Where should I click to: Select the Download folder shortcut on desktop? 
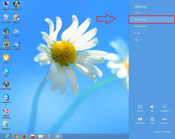[6, 125]
